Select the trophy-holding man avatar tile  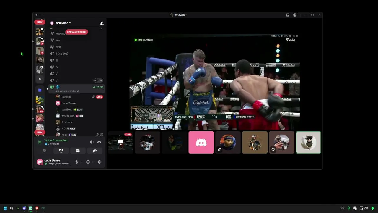tap(255, 143)
